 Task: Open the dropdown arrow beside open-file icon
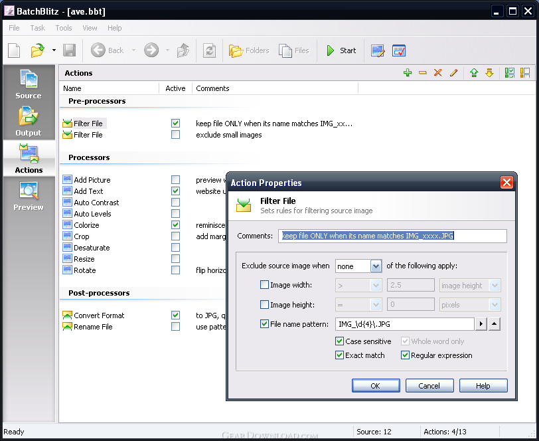click(54, 50)
